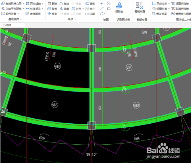Screen dimensions: 191x163
Task: Activate the 长度标注 (length dimension) icon
Action: point(28,9)
